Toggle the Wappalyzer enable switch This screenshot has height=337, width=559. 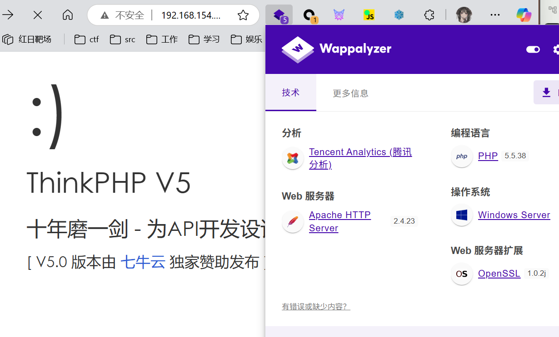click(x=533, y=49)
